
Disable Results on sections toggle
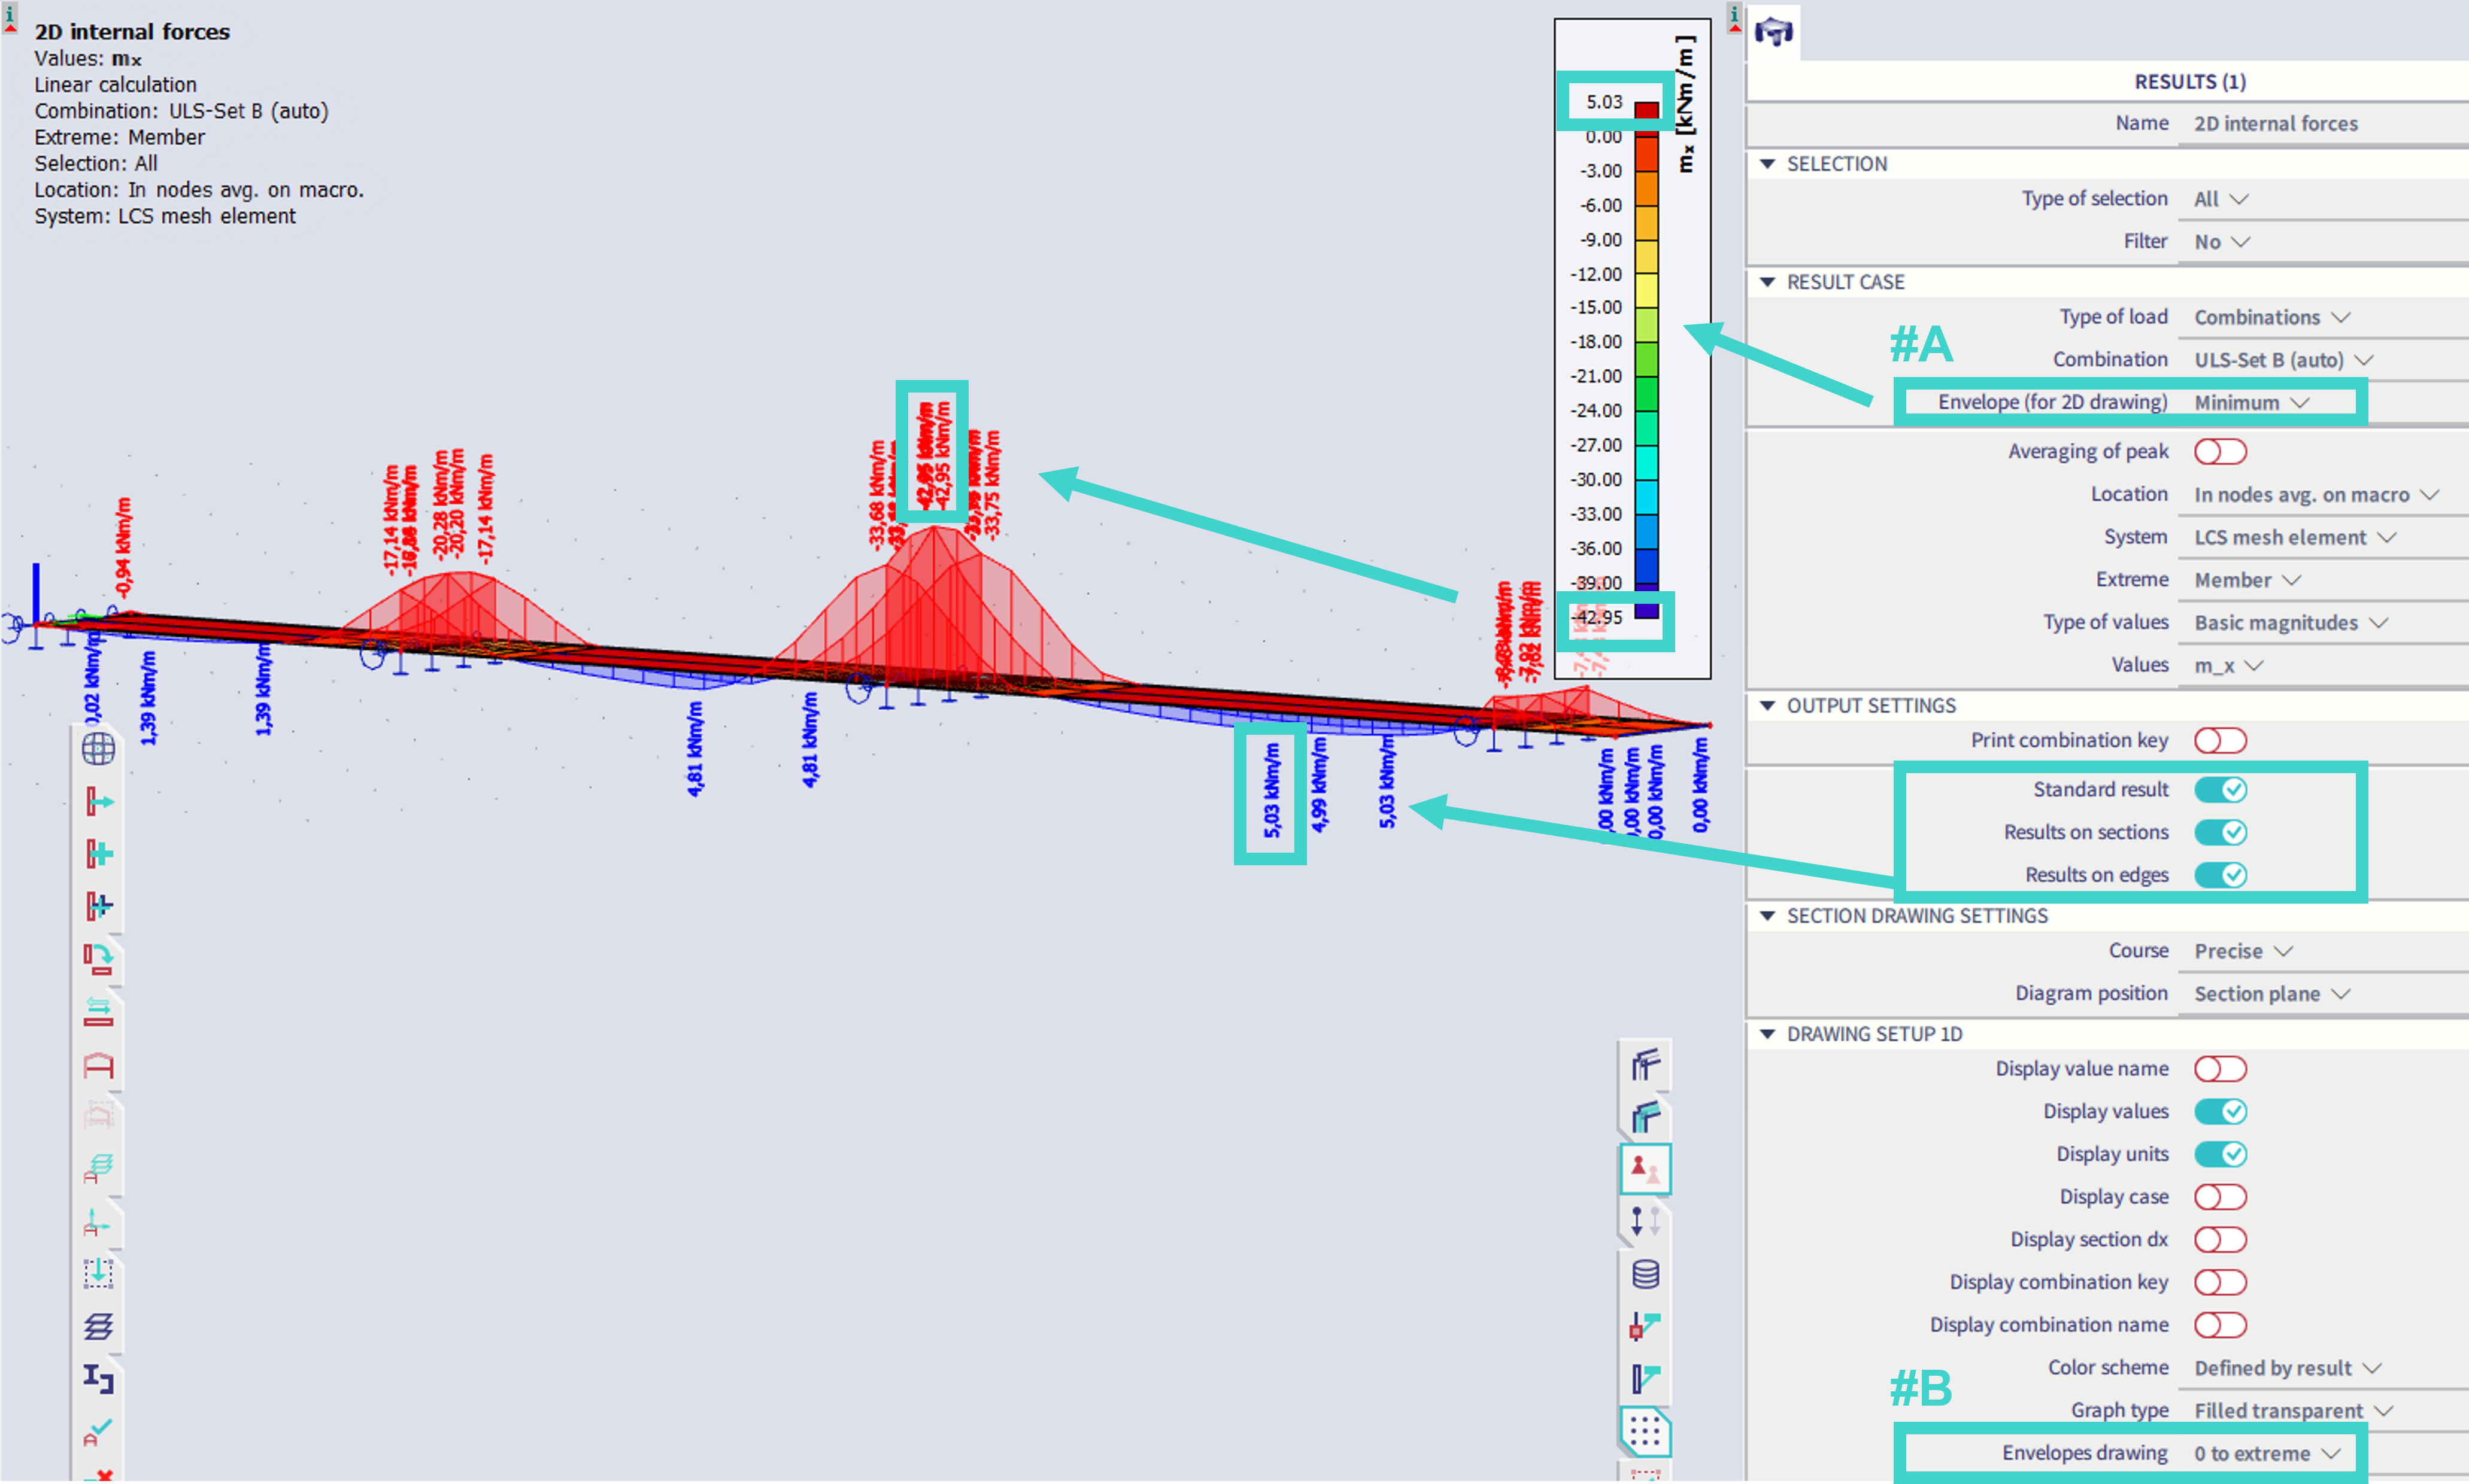2220,832
